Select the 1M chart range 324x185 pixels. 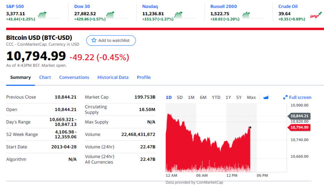191,97
